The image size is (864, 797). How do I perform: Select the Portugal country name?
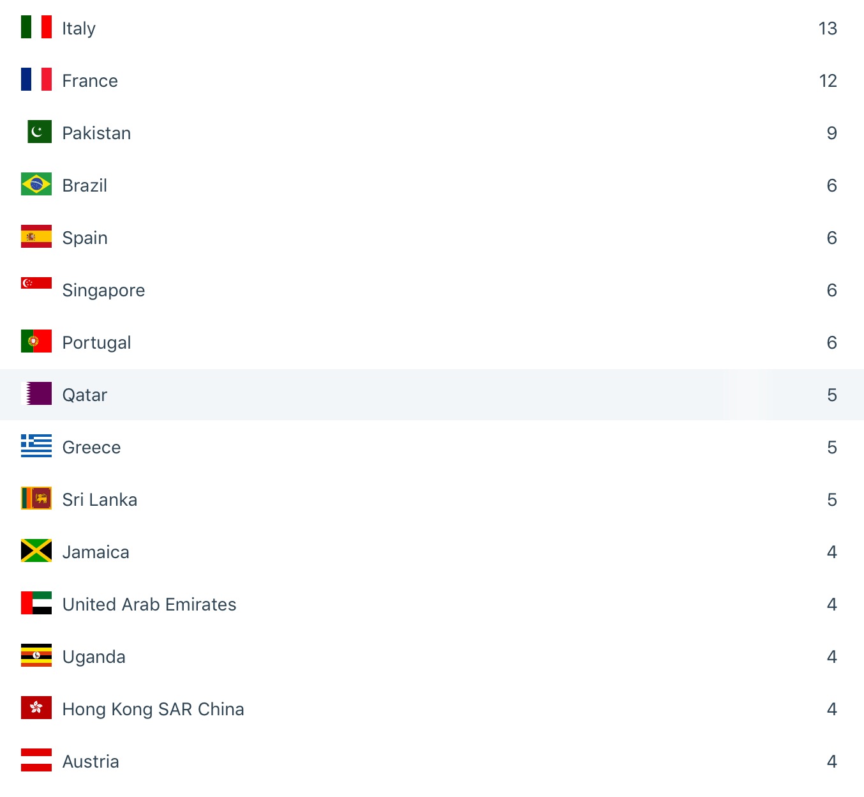coord(96,342)
